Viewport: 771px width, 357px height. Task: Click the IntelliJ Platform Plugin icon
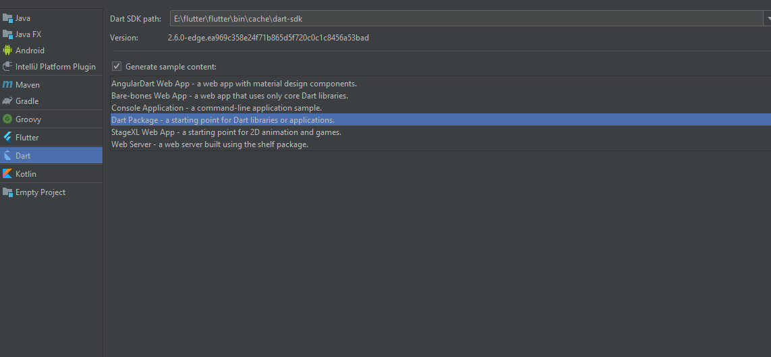[7, 66]
